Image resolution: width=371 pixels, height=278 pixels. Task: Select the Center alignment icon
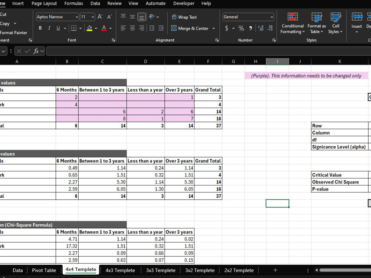point(132,28)
